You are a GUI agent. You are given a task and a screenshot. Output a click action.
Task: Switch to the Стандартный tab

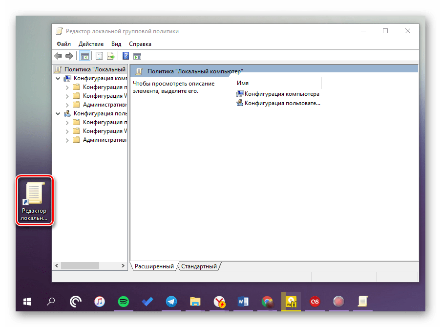point(199,266)
